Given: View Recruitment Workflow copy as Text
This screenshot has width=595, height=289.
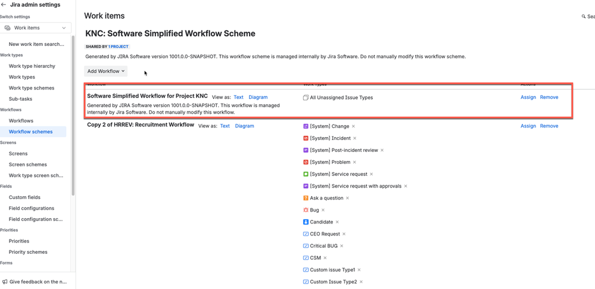Looking at the screenshot, I should [x=225, y=126].
